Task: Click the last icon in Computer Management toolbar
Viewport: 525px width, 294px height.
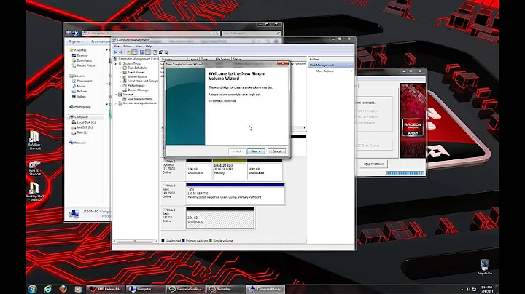Action: pos(167,52)
